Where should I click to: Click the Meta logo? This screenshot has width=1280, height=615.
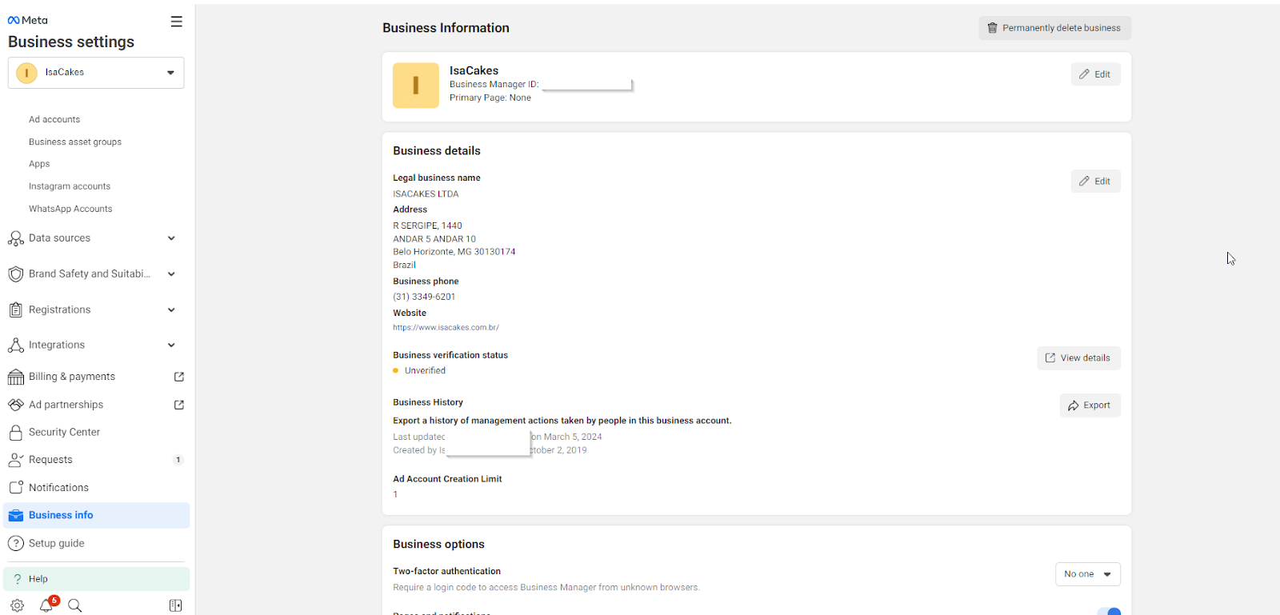28,20
